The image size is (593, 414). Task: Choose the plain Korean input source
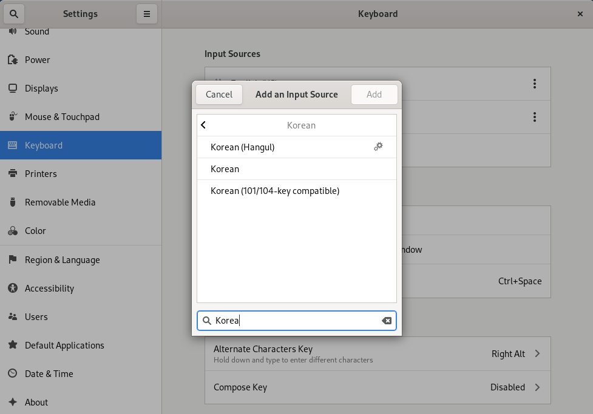[225, 169]
